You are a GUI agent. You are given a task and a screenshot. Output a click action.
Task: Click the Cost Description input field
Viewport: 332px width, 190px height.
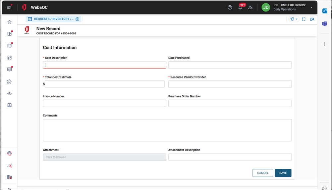[x=104, y=65]
